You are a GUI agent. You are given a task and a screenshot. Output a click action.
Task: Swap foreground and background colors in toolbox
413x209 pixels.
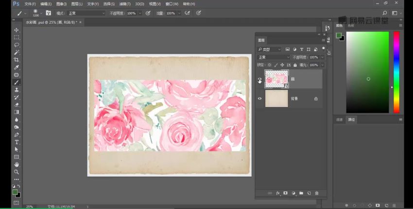click(18, 186)
